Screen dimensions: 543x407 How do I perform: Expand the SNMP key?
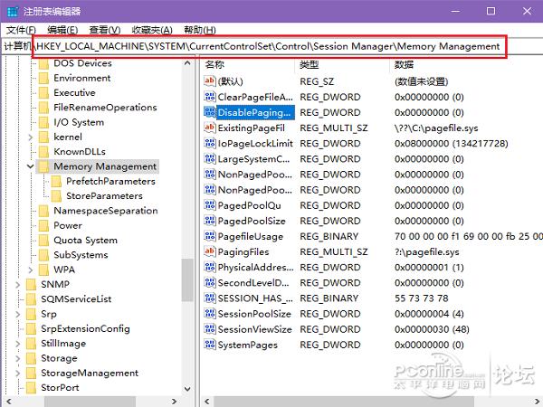pos(18,285)
